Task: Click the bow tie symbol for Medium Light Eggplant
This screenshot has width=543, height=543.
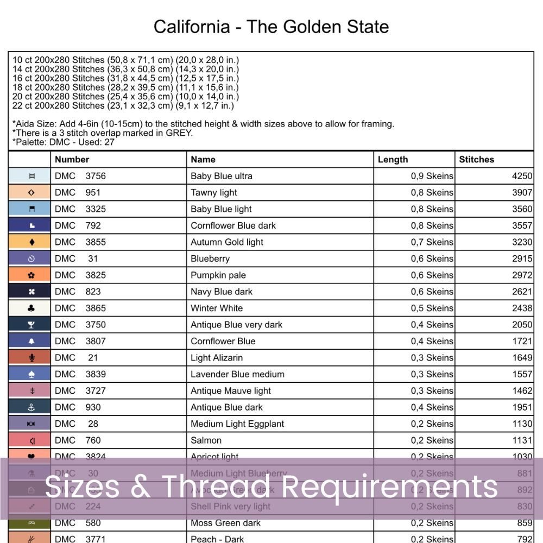Action: (31, 424)
